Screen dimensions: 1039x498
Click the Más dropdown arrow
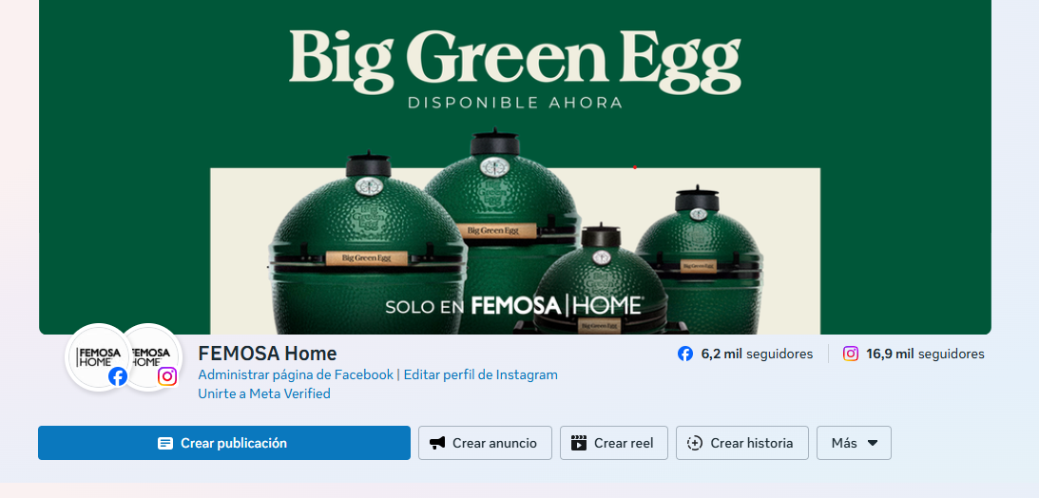coord(873,443)
